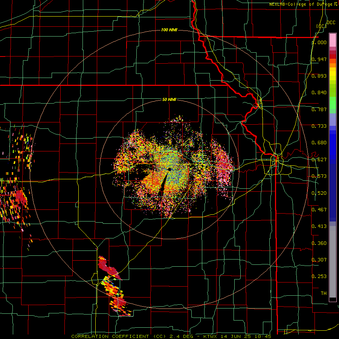The width and height of the screenshot is (339, 339).
Task: Click the 0.413 color scale value
Action: click(x=319, y=226)
